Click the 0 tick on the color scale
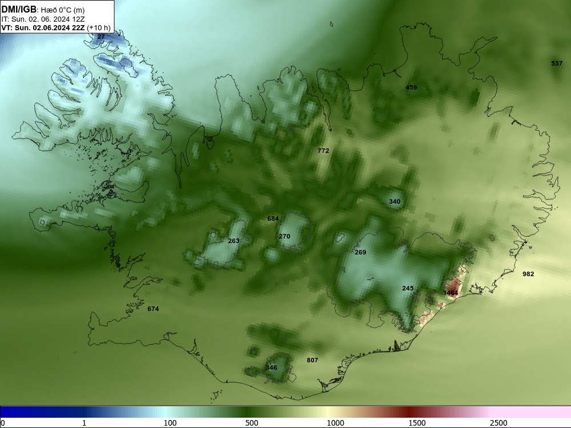This screenshot has width=571, height=428. 3,423
